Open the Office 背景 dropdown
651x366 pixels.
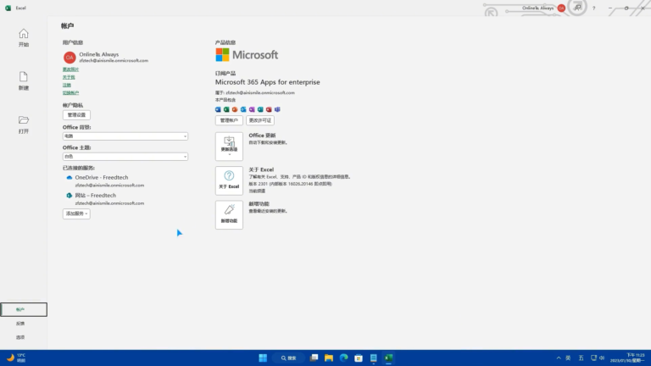click(x=125, y=136)
